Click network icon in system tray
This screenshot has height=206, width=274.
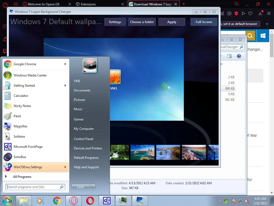pos(241,201)
